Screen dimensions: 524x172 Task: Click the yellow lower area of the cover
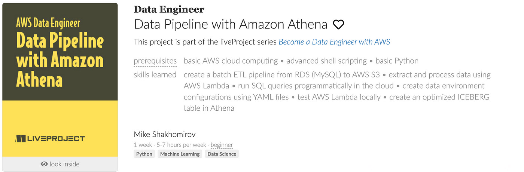pyautogui.click(x=60, y=129)
